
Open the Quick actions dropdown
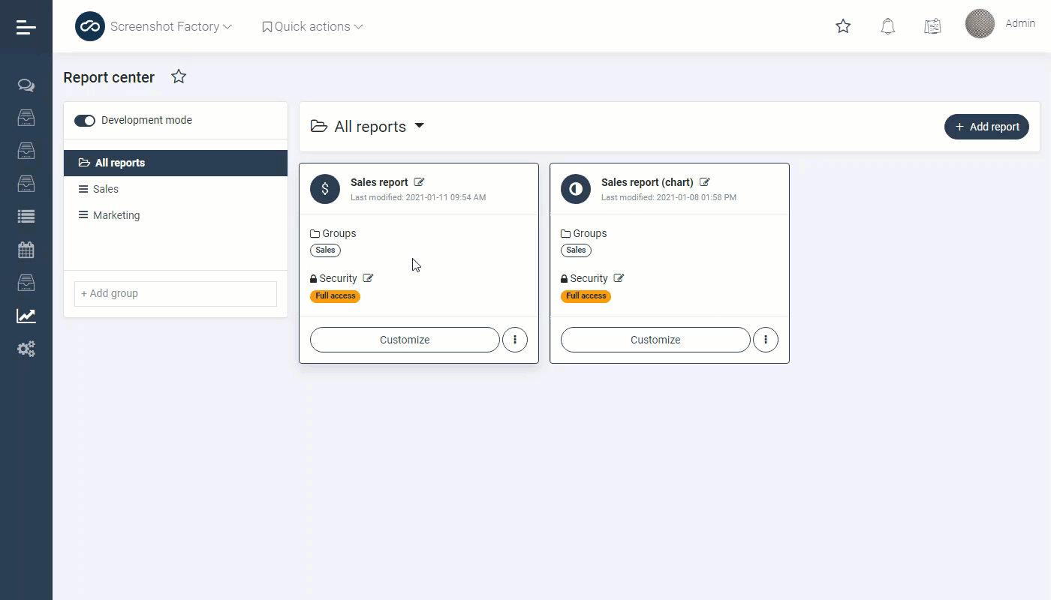tap(312, 27)
